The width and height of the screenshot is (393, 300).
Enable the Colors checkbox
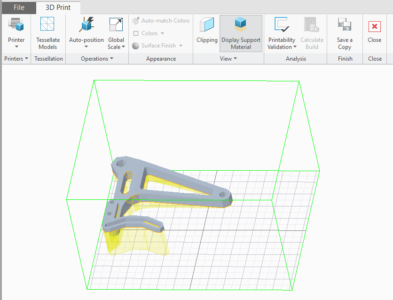pos(136,33)
